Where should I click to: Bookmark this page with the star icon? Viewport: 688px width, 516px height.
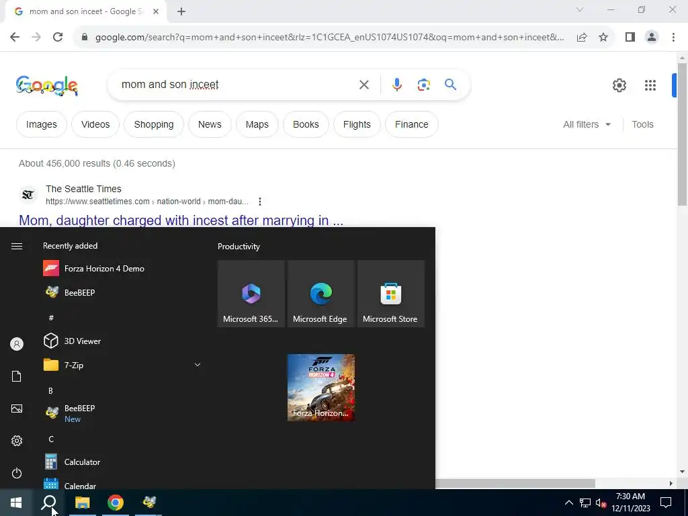tap(603, 38)
